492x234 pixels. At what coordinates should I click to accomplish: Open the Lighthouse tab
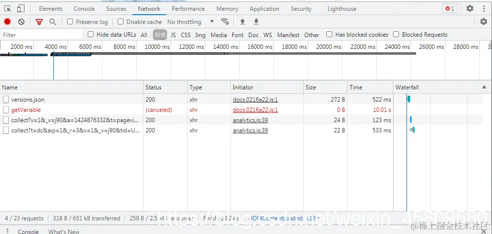[342, 9]
